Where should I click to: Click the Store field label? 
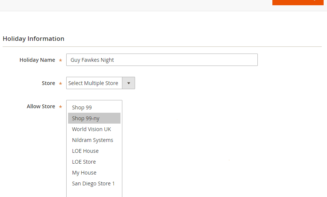(x=48, y=83)
